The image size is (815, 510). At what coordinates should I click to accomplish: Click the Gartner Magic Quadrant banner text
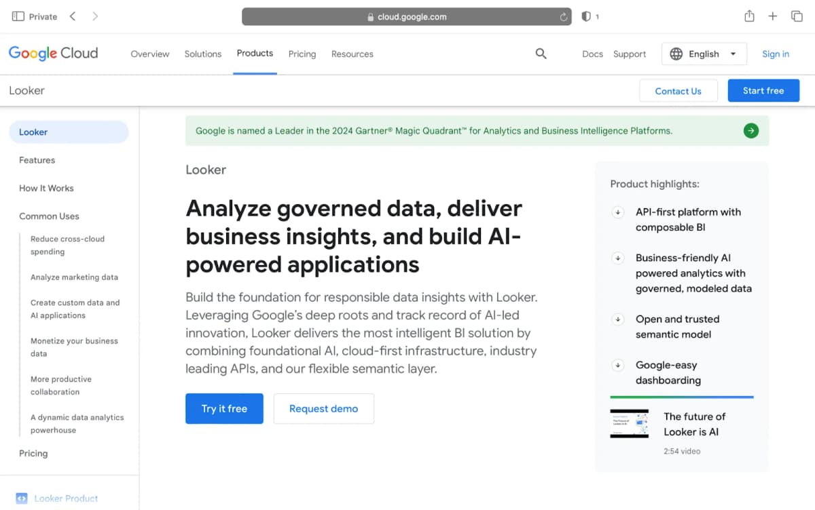click(x=434, y=131)
